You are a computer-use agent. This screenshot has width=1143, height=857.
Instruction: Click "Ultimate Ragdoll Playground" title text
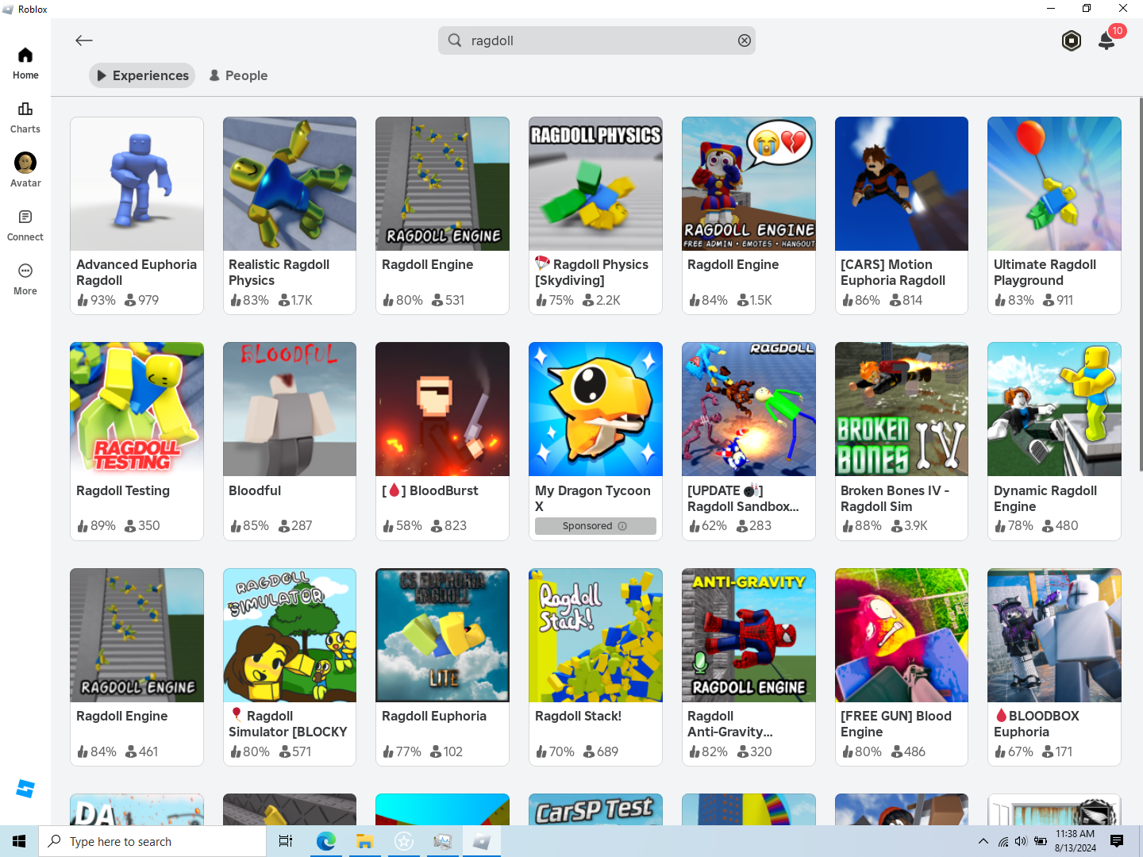pos(1045,272)
